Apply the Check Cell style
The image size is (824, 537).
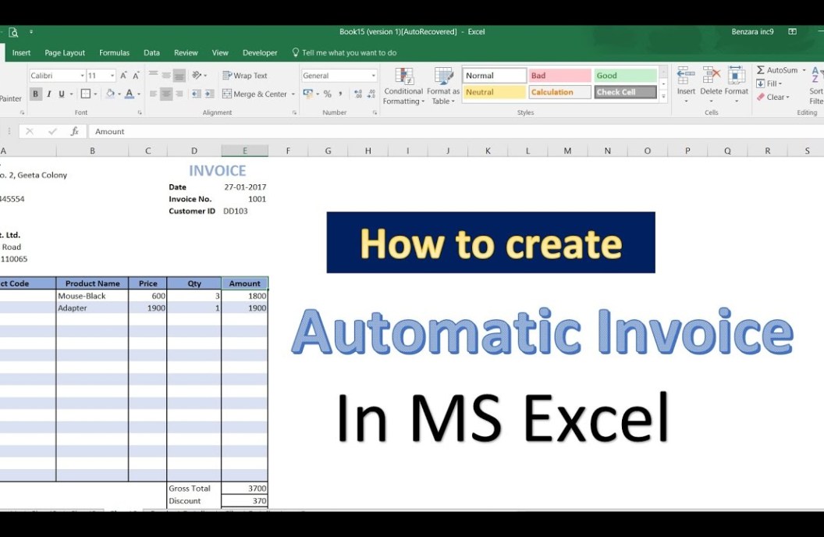coord(624,92)
